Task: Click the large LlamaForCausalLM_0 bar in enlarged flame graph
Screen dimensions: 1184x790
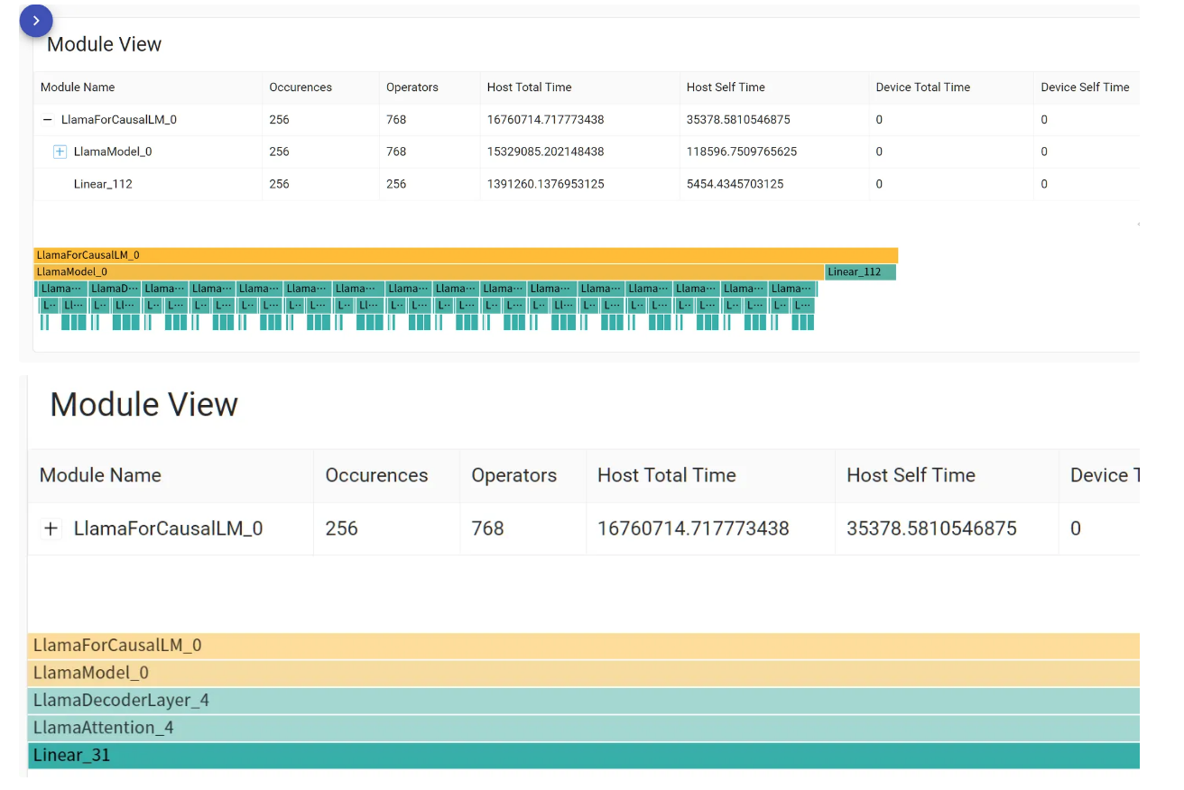Action: 584,646
